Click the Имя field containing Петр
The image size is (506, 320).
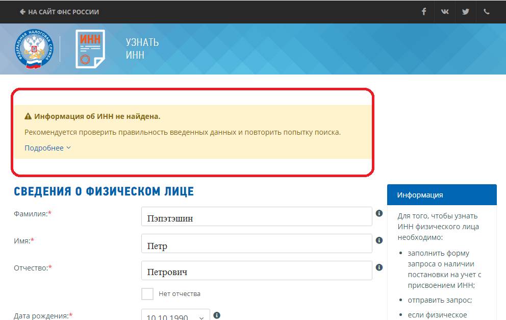point(255,243)
